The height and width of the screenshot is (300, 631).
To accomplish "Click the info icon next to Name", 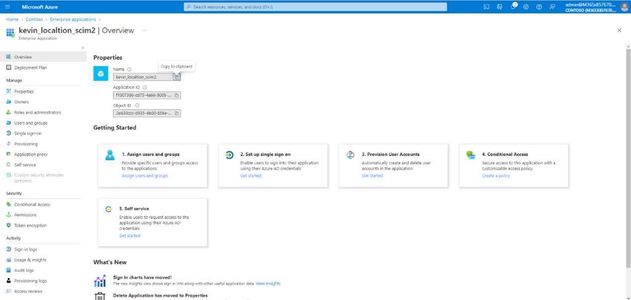I will (x=129, y=69).
